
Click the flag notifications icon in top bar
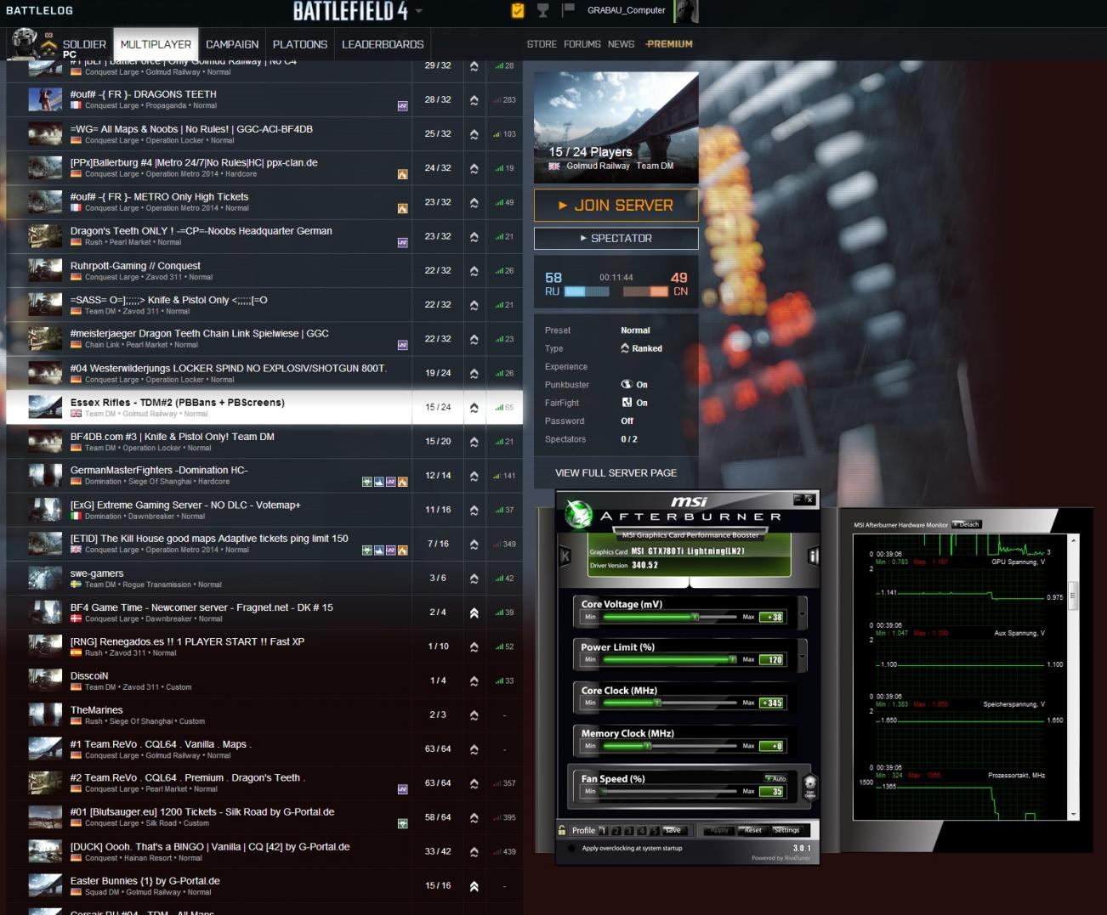click(x=569, y=9)
